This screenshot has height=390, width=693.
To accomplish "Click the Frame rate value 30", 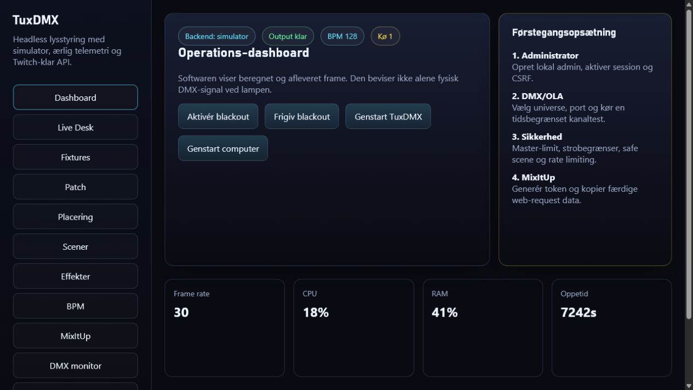I will 181,312.
